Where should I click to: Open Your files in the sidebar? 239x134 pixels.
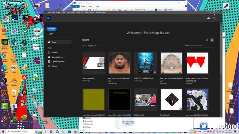(x=55, y=52)
